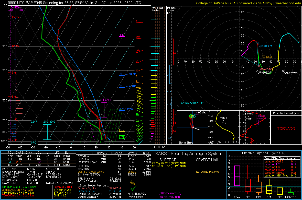This screenshot has height=200, width=302.
Task: Click the 'SigSvr = 53352 m3/s3' value
Action: (59, 183)
